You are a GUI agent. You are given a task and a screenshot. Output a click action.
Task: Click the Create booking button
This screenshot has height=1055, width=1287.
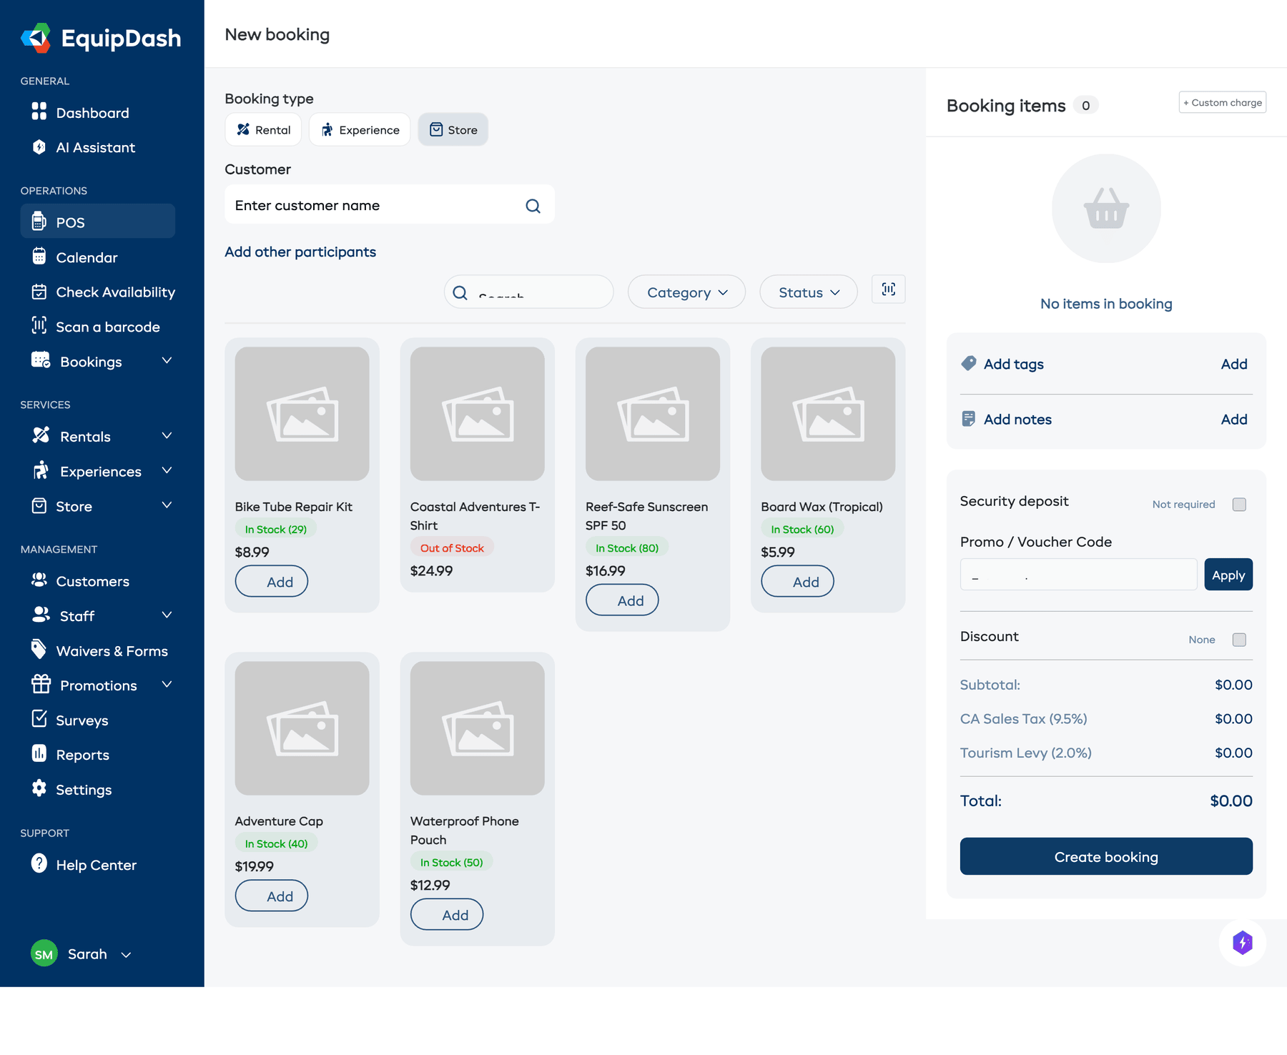point(1105,856)
